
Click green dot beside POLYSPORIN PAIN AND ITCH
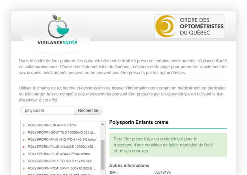[x=24, y=140]
